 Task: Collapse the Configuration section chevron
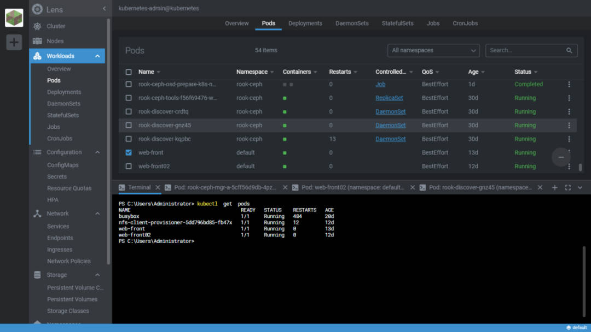(97, 152)
